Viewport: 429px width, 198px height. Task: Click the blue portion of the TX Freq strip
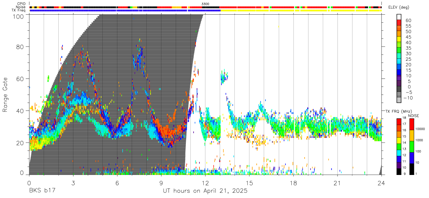tap(125, 10)
